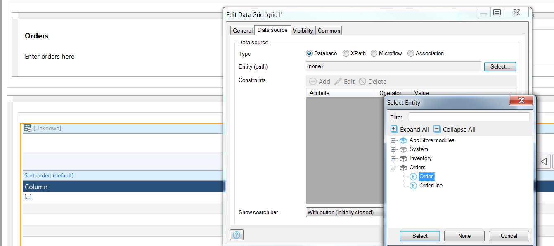The width and height of the screenshot is (554, 246).
Task: Click the entity icon beside OrderLine
Action: point(413,186)
